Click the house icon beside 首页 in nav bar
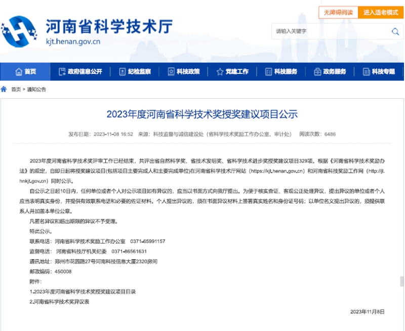 pos(19,71)
